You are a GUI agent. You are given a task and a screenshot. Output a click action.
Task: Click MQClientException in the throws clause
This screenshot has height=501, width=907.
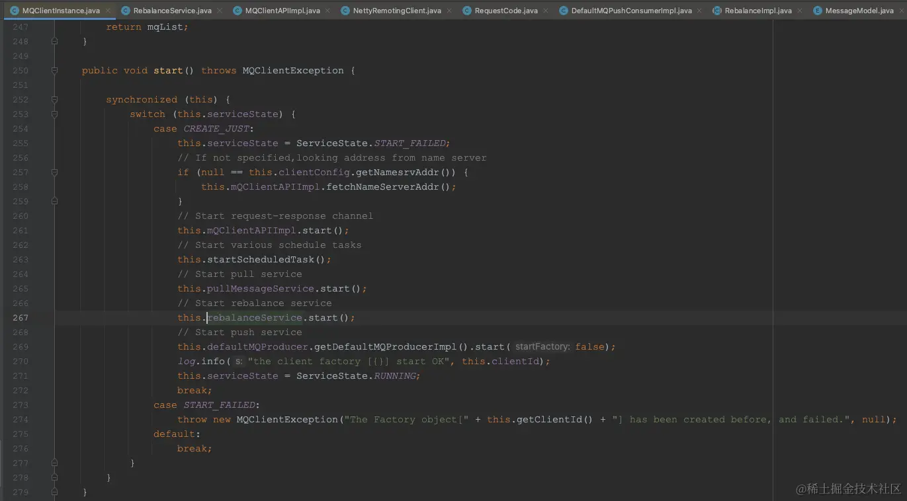tap(293, 71)
